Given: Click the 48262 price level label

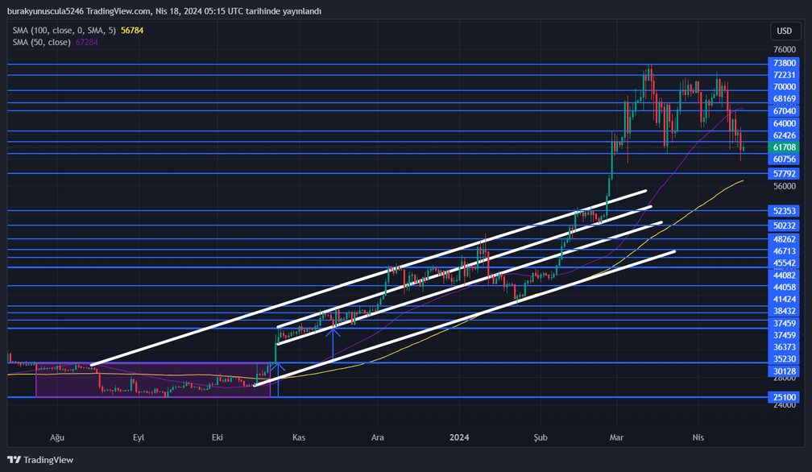Looking at the screenshot, I should (784, 239).
